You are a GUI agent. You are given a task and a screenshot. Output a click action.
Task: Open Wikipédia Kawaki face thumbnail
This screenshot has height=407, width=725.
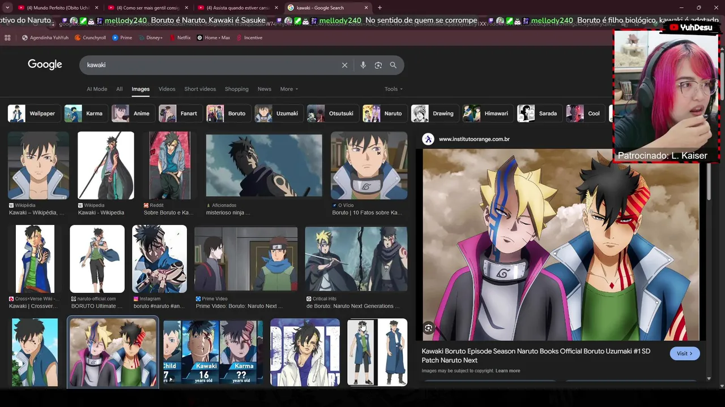39,166
